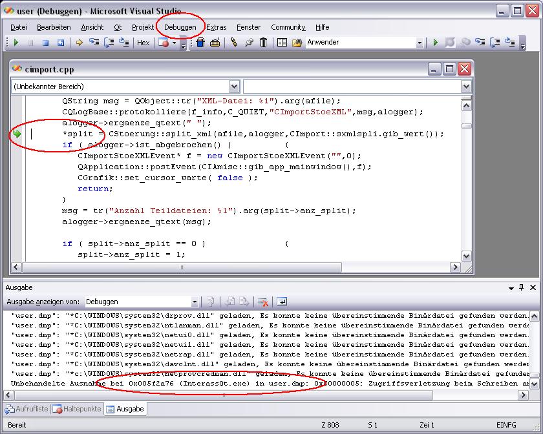Toggle auto-hide pin on Ausgabe panel
Image resolution: width=543 pixels, height=434 pixels.
click(x=522, y=287)
